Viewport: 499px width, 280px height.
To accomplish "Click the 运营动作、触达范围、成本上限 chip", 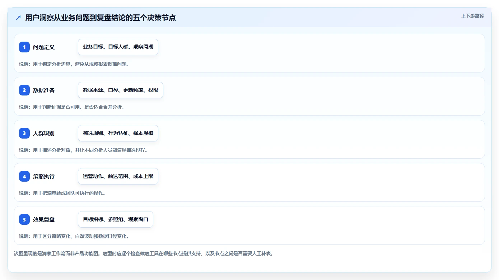I will coord(118,176).
